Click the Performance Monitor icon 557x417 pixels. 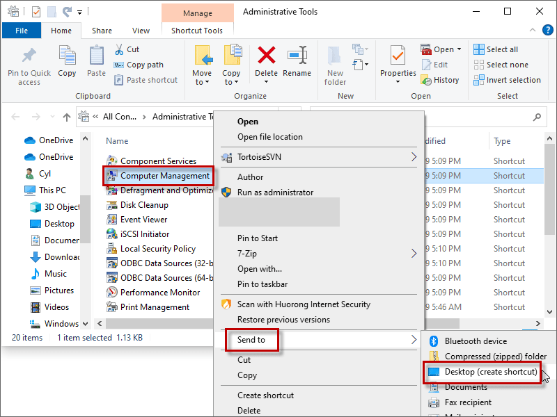(x=112, y=293)
